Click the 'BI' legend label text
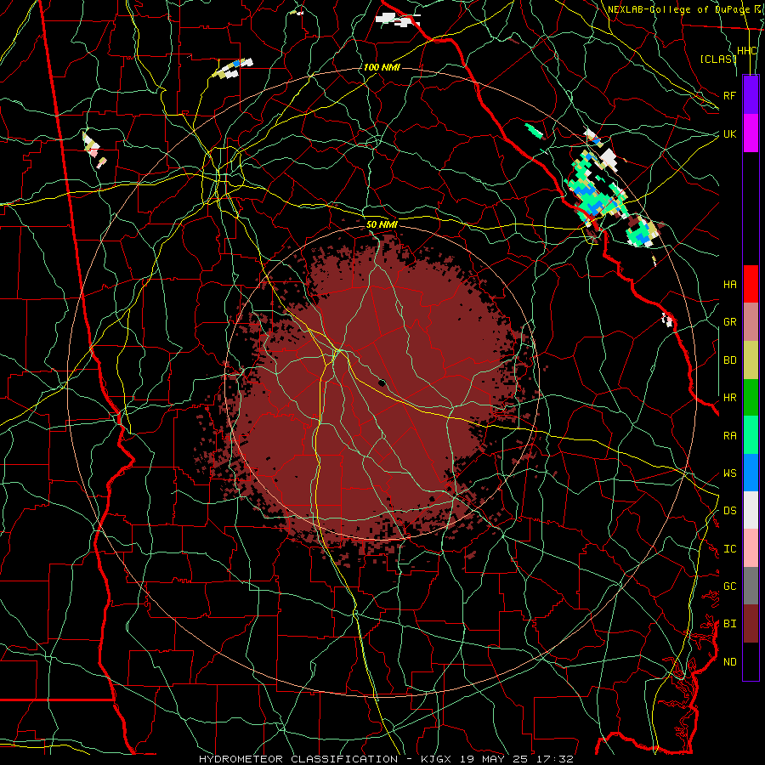The image size is (765, 765). coord(730,624)
